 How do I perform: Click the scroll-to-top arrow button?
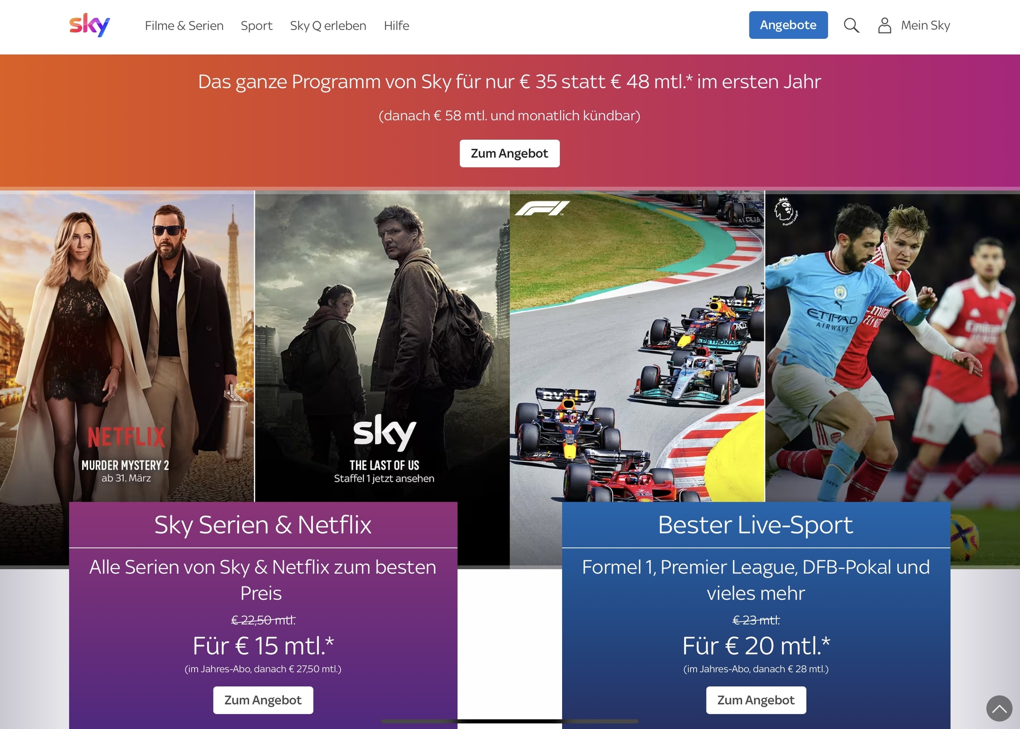(999, 708)
